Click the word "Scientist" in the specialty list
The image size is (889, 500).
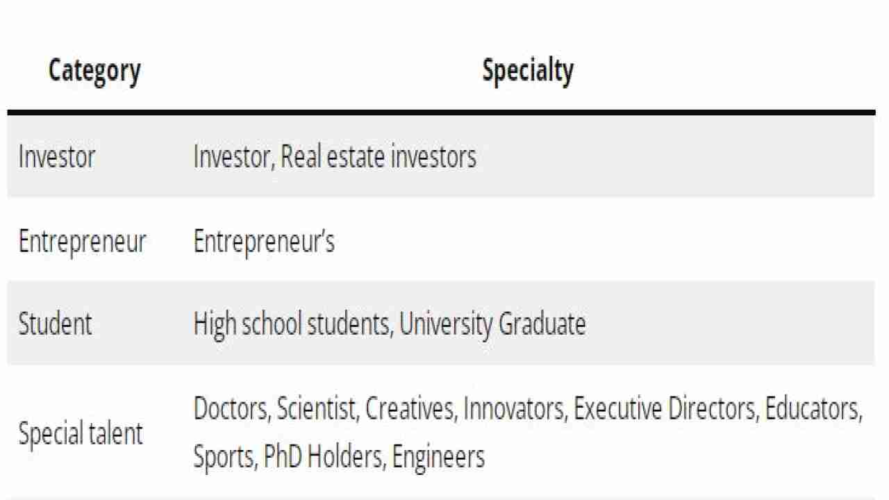pos(317,409)
